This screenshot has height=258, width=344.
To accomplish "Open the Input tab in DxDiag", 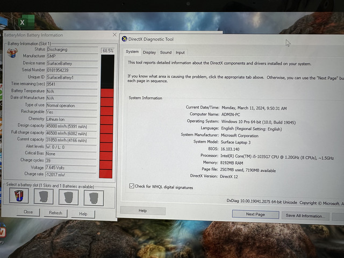I will tap(180, 53).
